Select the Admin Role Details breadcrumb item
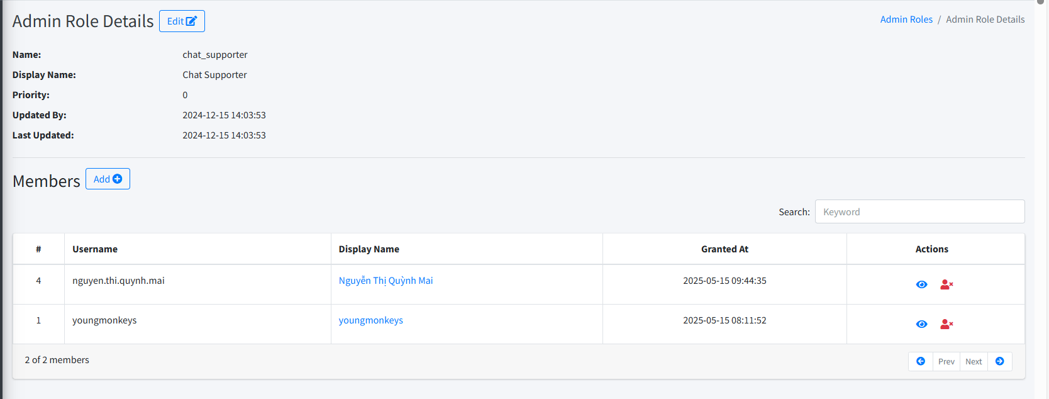The image size is (1049, 399). 985,20
